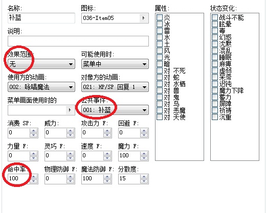The width and height of the screenshot is (266, 213).
Task: Toggle the 混乱 state checkbox
Action: pos(215,51)
